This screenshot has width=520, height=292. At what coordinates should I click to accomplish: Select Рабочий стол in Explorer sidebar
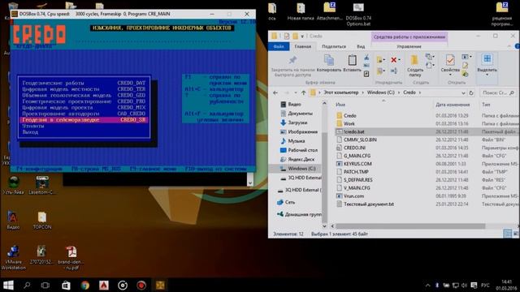(303, 150)
